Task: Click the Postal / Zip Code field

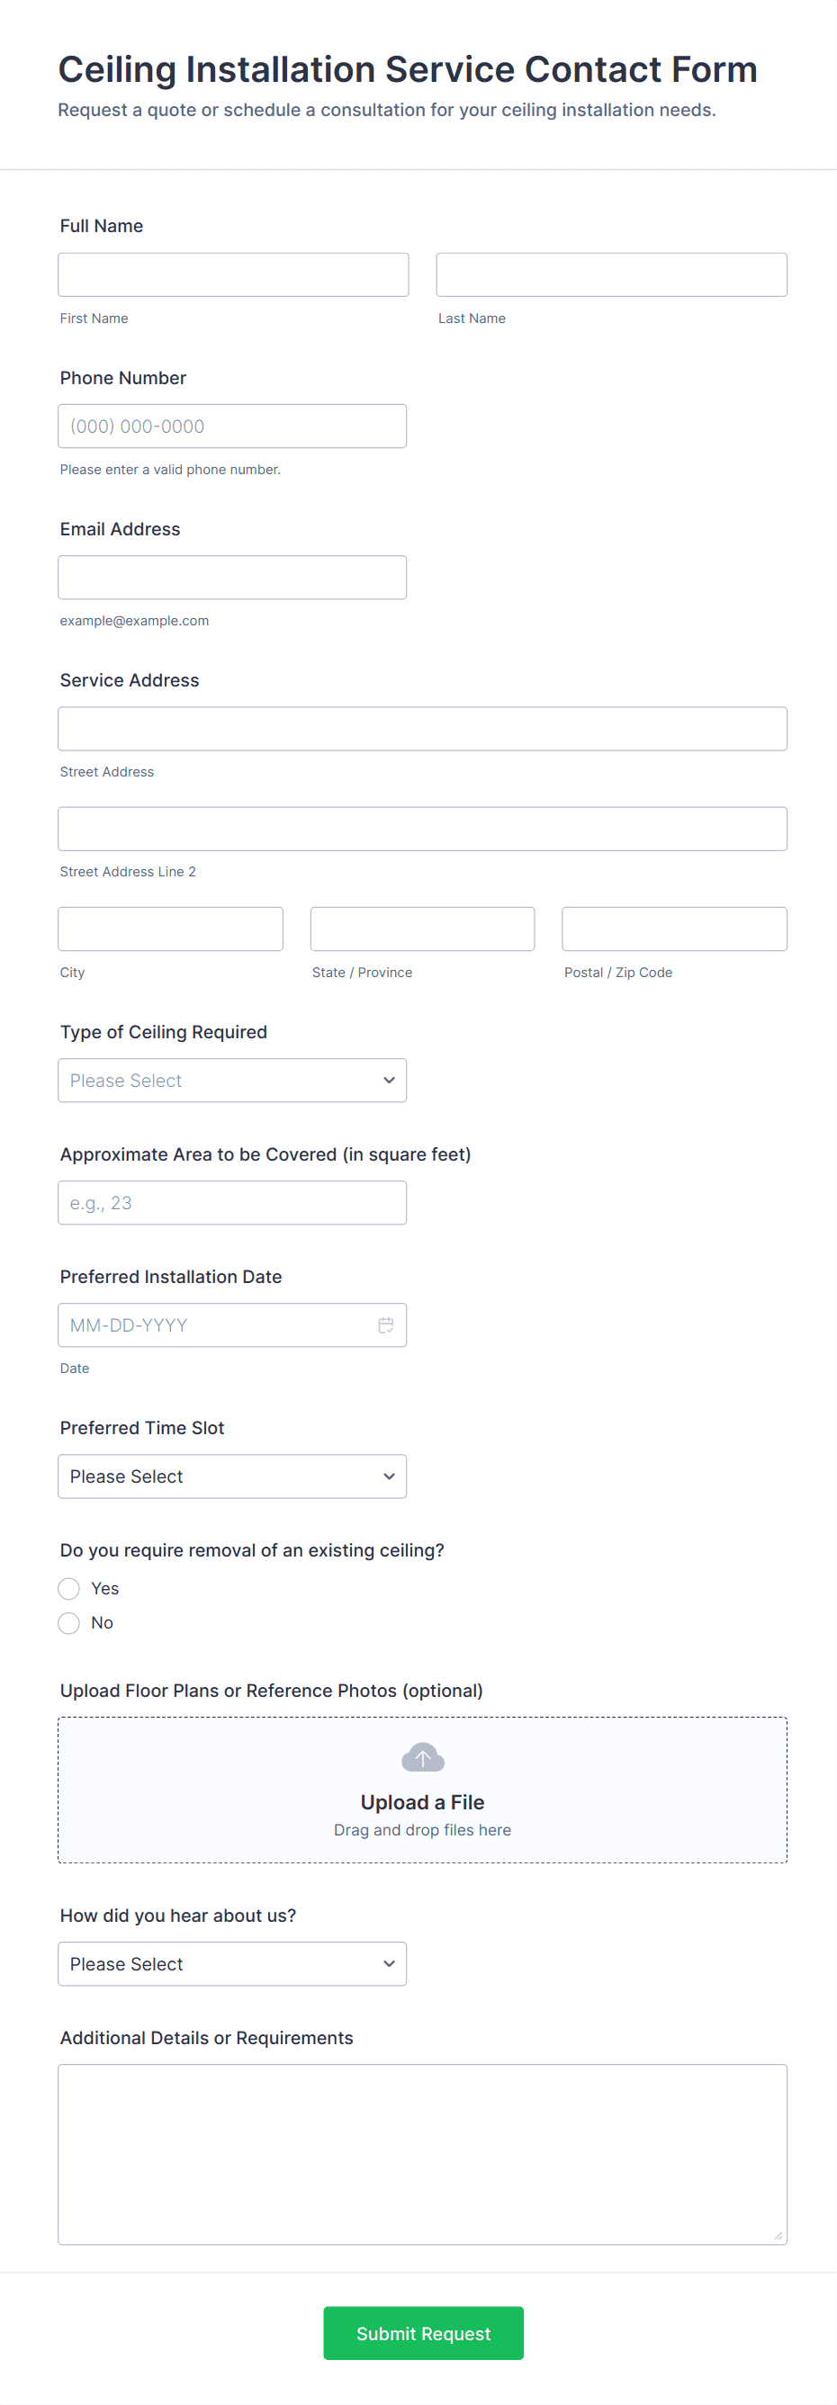Action: coord(673,929)
